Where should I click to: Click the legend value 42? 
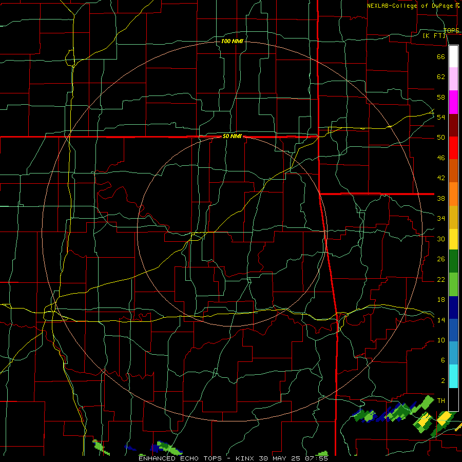(x=441, y=178)
